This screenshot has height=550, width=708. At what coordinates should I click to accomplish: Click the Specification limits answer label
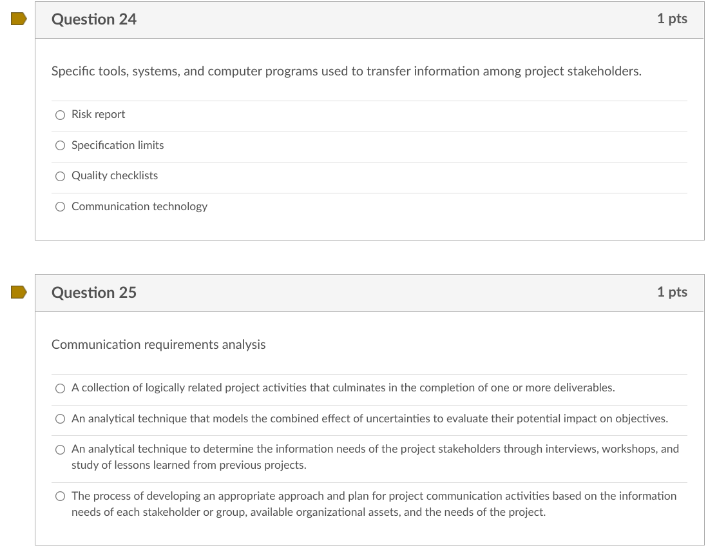pos(118,145)
